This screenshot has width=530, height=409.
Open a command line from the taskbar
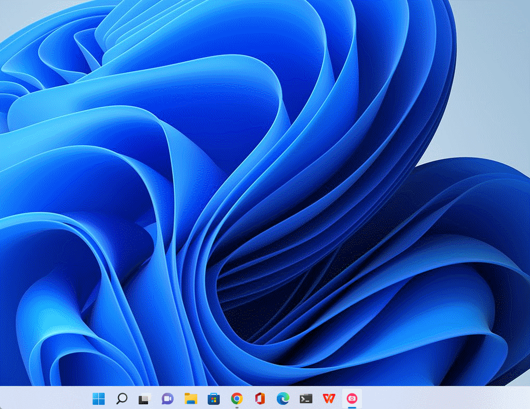tap(306, 399)
